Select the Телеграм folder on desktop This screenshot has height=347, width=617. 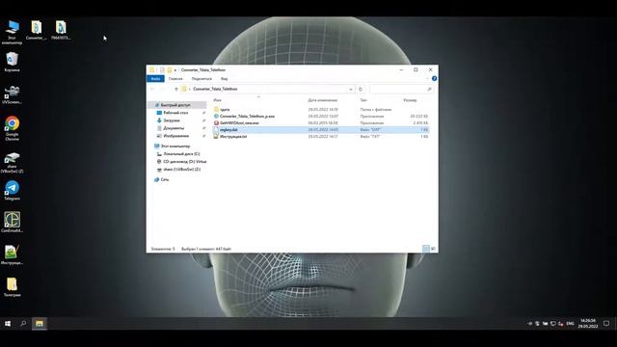pyautogui.click(x=13, y=287)
